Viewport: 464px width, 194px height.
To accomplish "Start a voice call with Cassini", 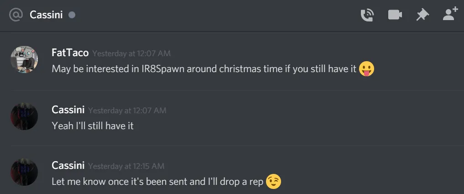I will [x=367, y=15].
